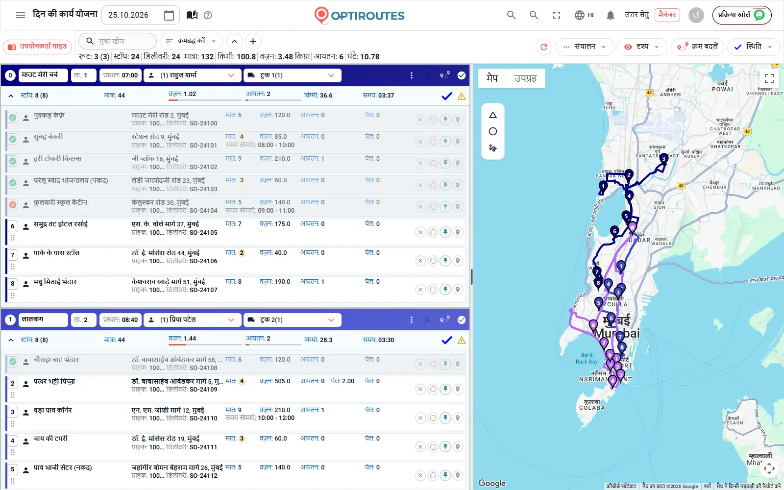Collapse the stop list of the लालबाग route
Screen dimensions: 784x490
click(11, 340)
